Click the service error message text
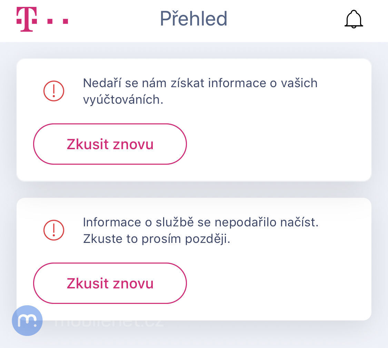This screenshot has height=348, width=388. coord(201,230)
